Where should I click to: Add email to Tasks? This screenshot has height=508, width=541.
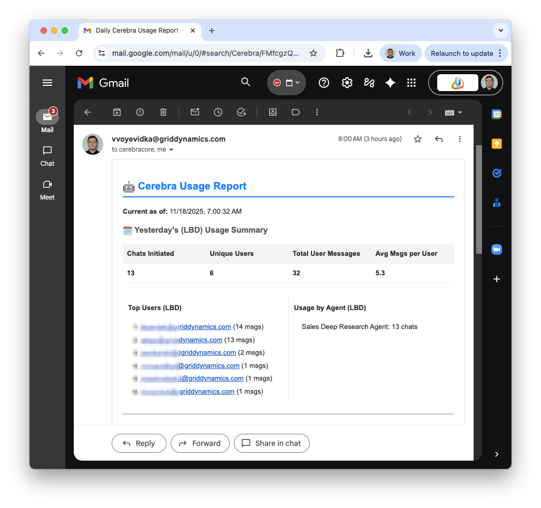241,112
